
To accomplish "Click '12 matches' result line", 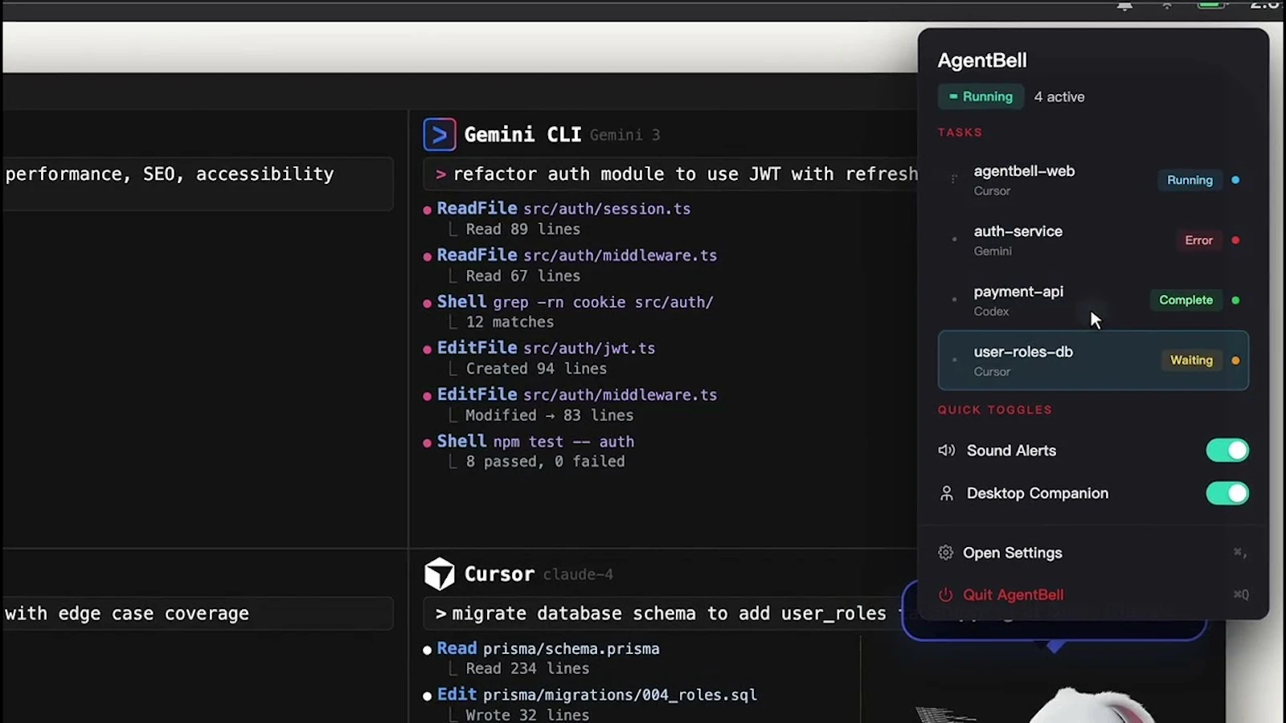I will (510, 322).
